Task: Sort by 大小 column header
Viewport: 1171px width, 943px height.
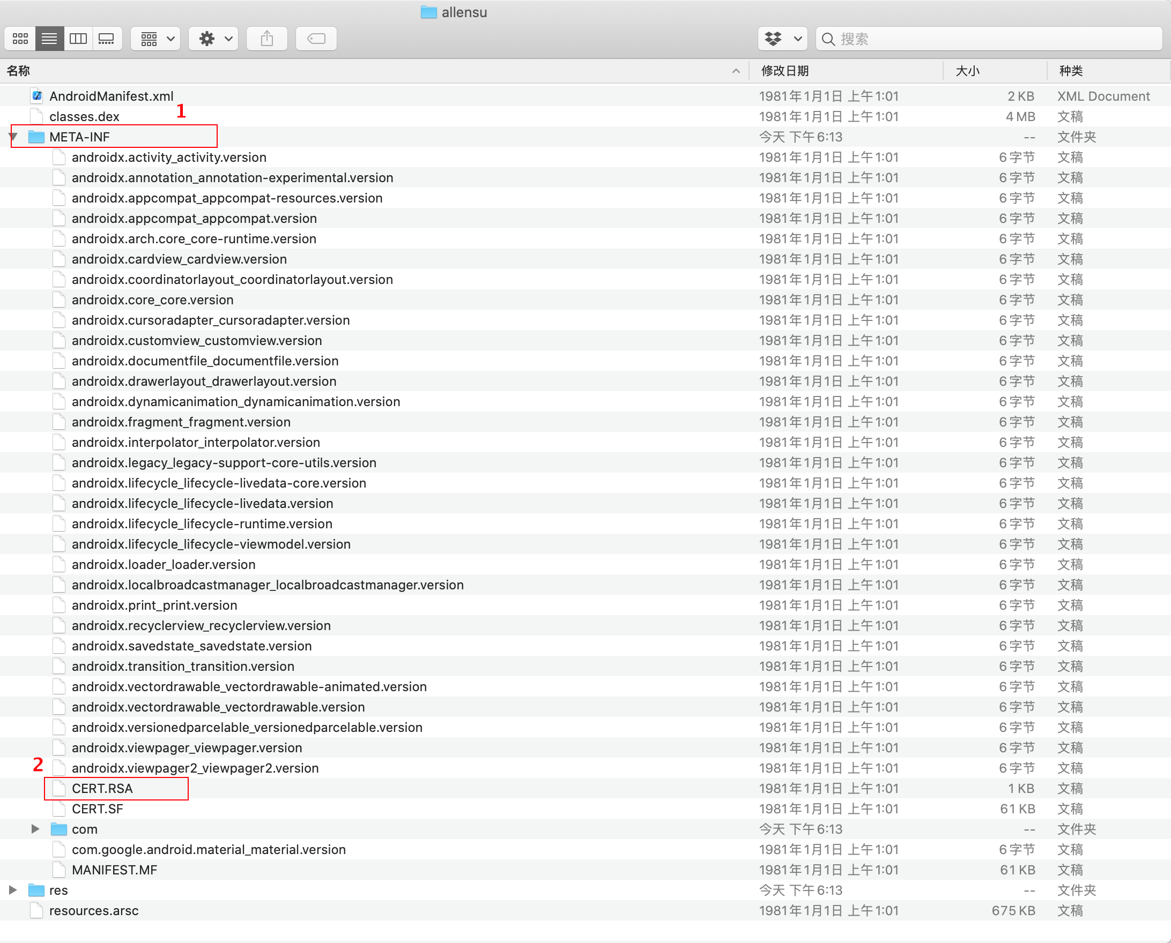Action: click(x=968, y=71)
